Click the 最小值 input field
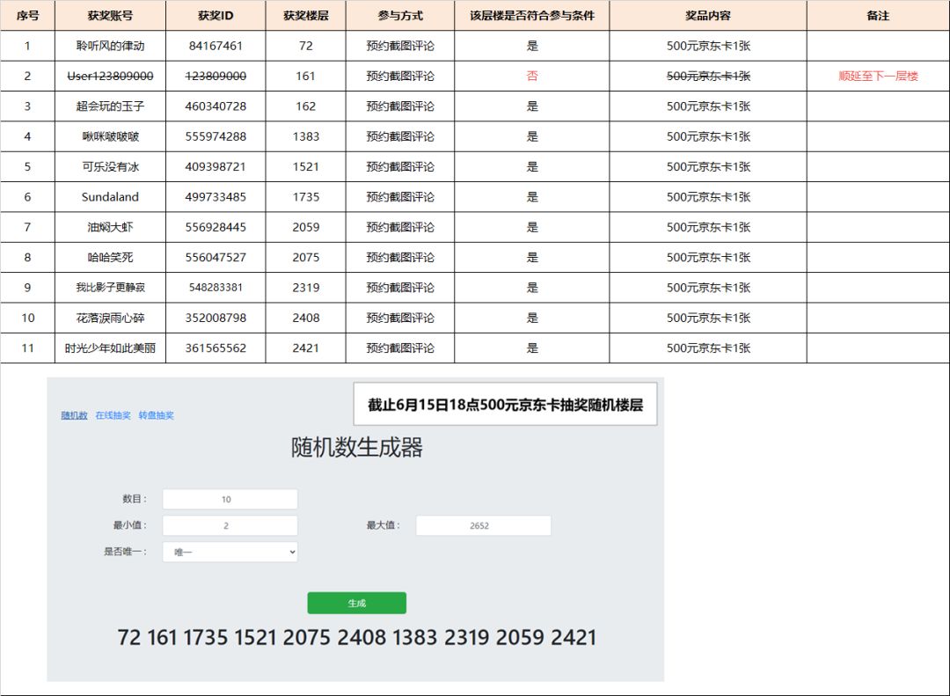Screen dimensions: 950x696 click(230, 525)
